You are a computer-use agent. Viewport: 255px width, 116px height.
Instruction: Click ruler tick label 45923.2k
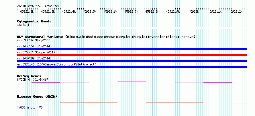(x=236, y=11)
